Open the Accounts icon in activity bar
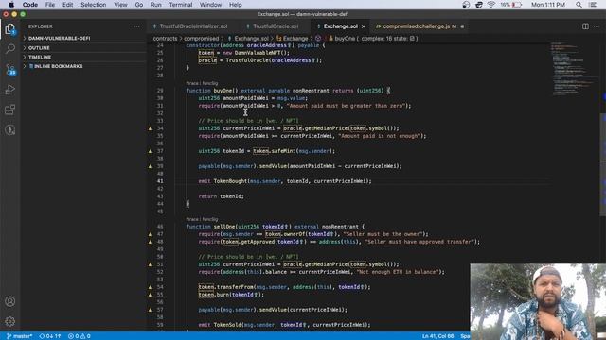Viewport: 606px width, 340px height. (10, 301)
